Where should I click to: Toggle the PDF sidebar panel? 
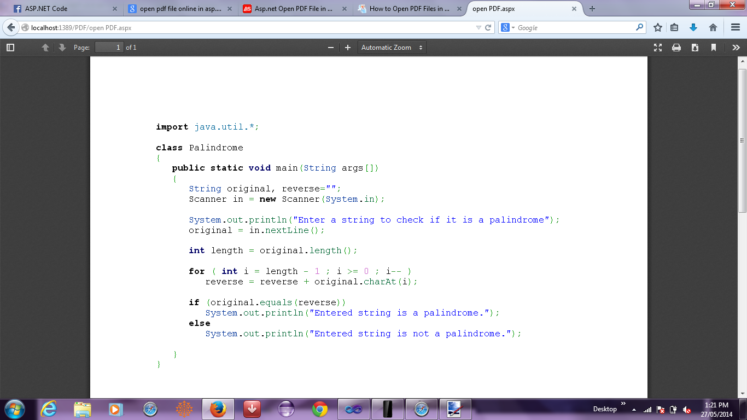(10, 47)
